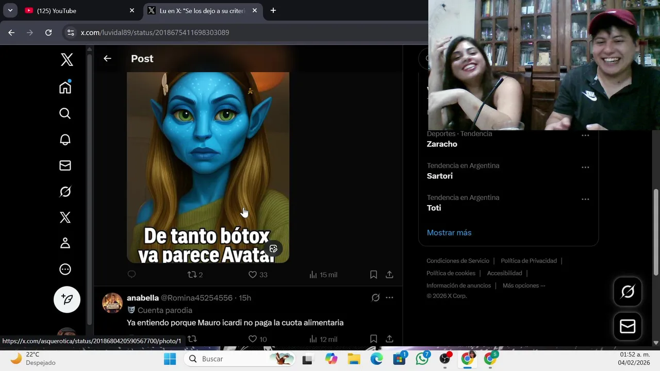
Task: Go back with the Post header arrow
Action: 107,59
